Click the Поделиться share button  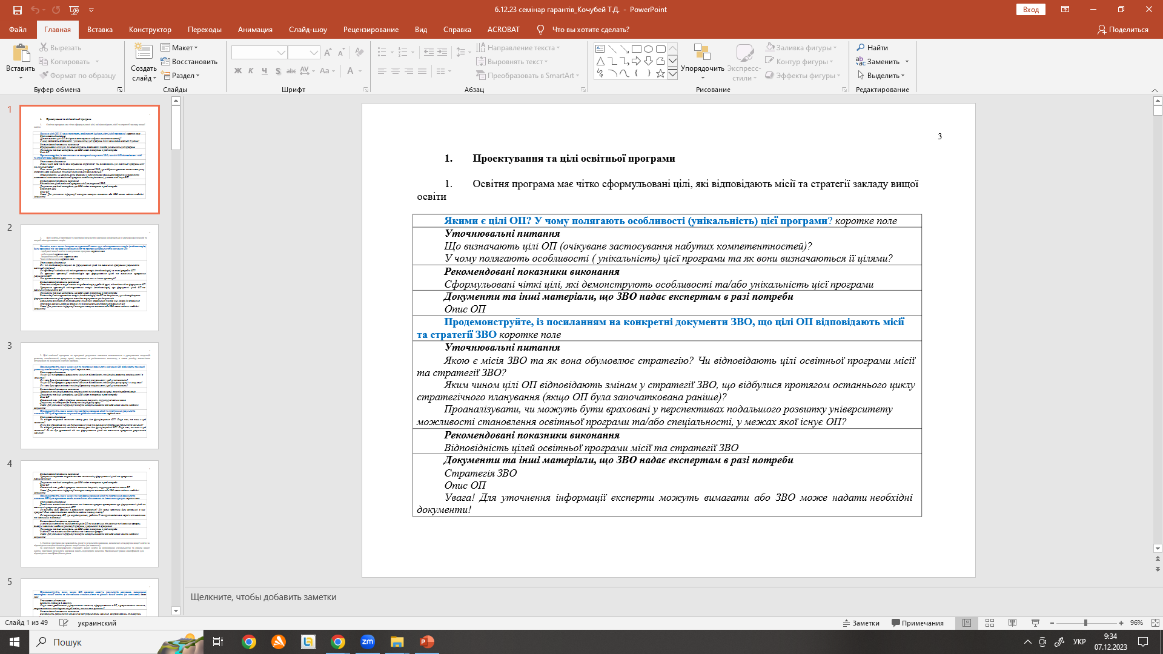pos(1123,29)
